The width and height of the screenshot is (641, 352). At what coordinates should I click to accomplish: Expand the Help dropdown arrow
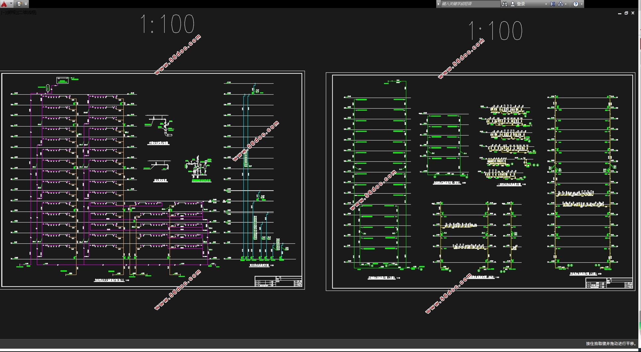581,4
